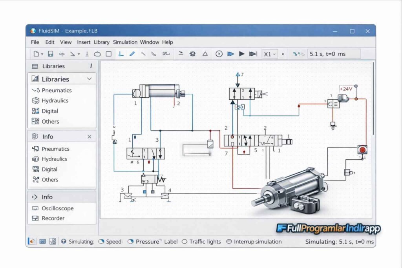This screenshot has height=268, width=402.
Task: Toggle the Speed option in status bar
Action: (101, 242)
